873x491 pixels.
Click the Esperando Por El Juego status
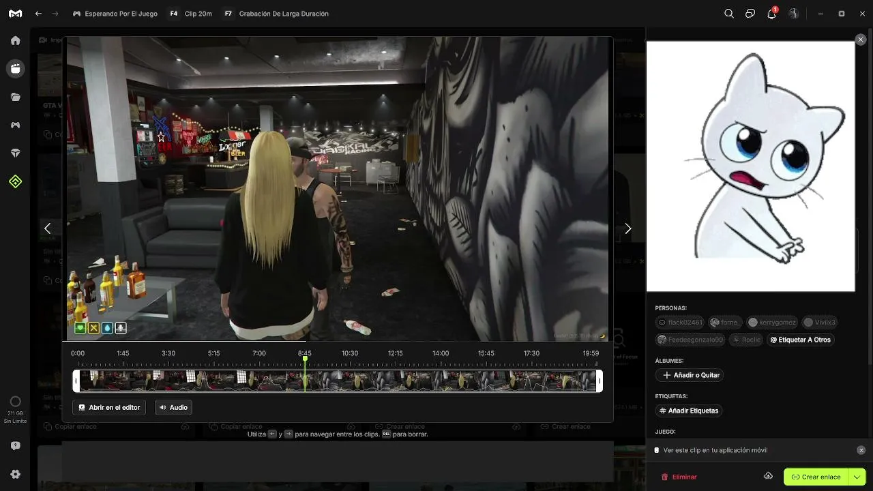pyautogui.click(x=115, y=14)
